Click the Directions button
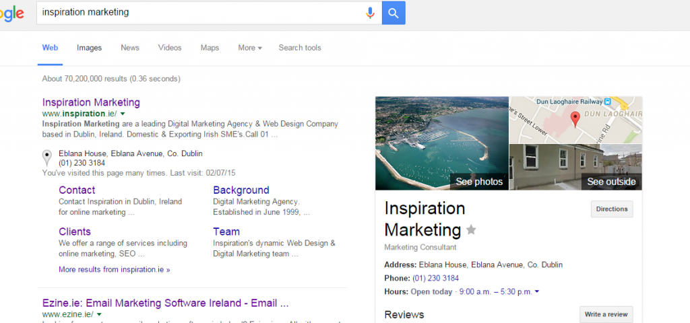690x323 pixels. (x=612, y=209)
